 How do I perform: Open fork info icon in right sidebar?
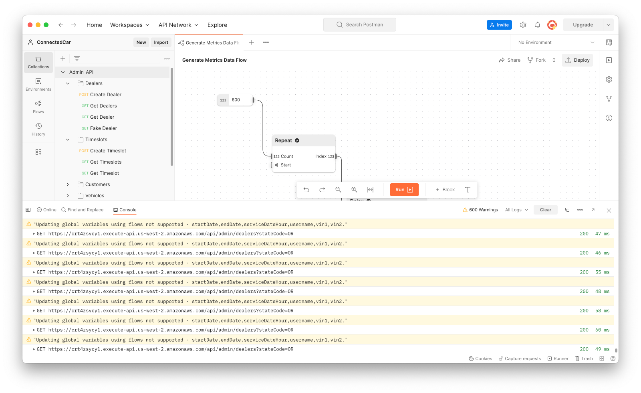point(609,99)
